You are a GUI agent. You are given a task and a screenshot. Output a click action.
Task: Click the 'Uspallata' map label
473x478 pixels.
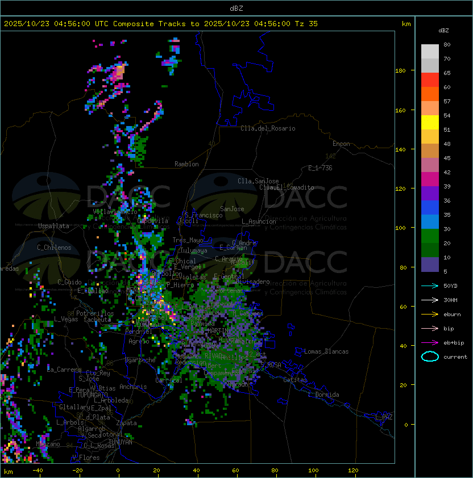[x=53, y=226]
